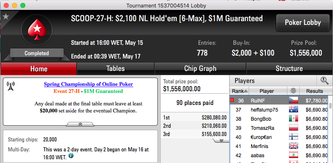This screenshot has height=163, width=333.
Task: Click the Multi-Day info icon
Action: click(x=71, y=156)
